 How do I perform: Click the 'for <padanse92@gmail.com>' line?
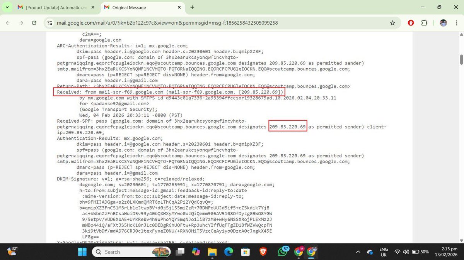pyautogui.click(x=114, y=104)
